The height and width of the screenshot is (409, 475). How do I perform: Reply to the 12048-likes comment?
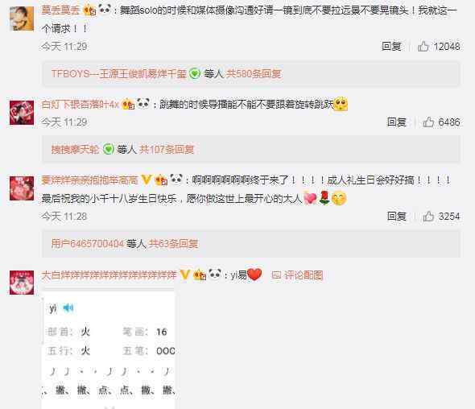391,47
